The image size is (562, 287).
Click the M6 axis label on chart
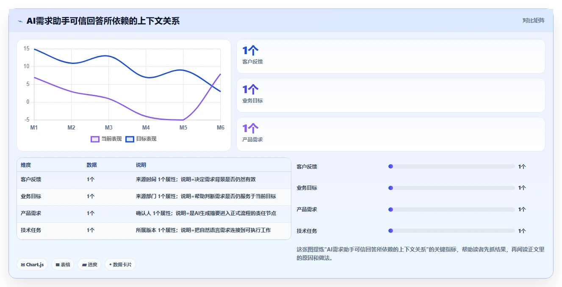pos(220,127)
